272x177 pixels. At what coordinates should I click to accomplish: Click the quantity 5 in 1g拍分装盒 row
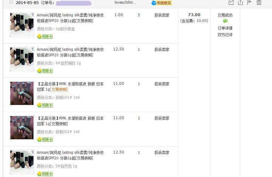(139, 15)
